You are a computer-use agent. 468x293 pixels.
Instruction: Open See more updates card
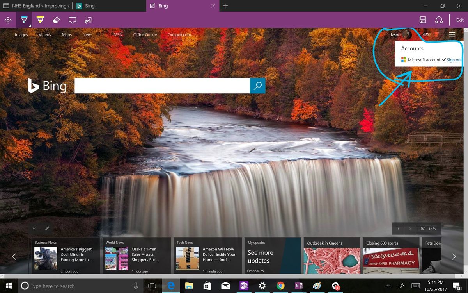pyautogui.click(x=273, y=256)
